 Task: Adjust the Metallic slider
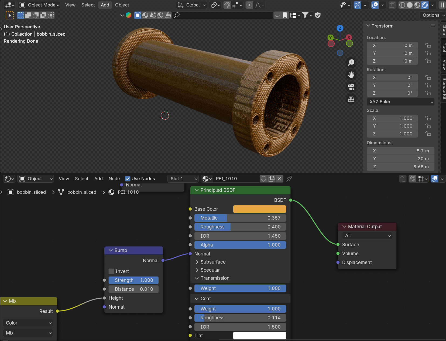pos(240,218)
